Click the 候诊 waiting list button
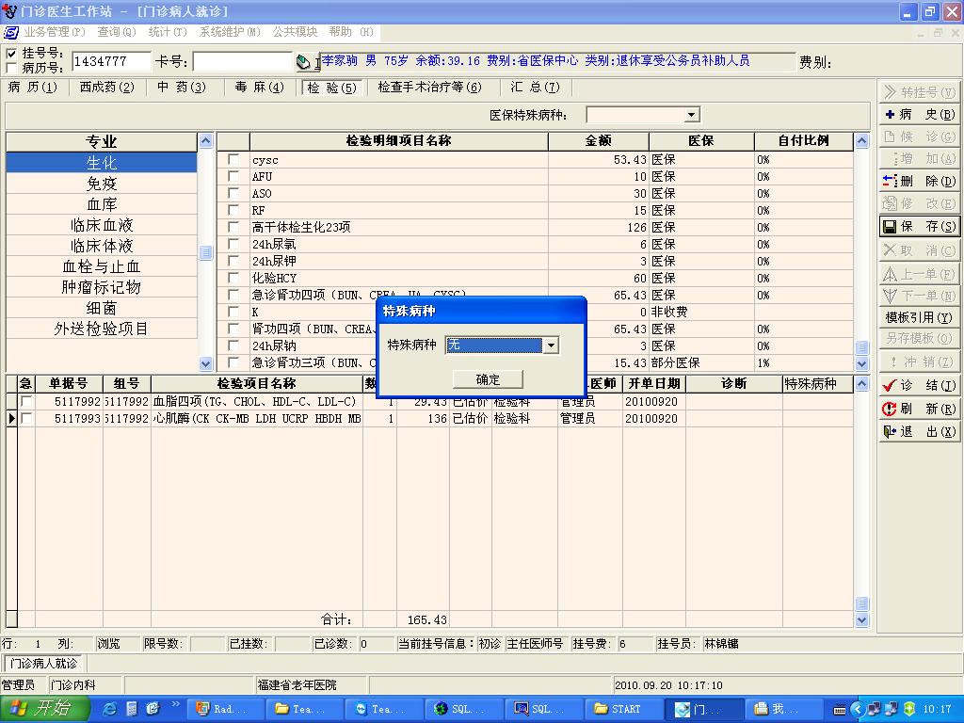Screen dimensions: 964x723 (x=919, y=137)
